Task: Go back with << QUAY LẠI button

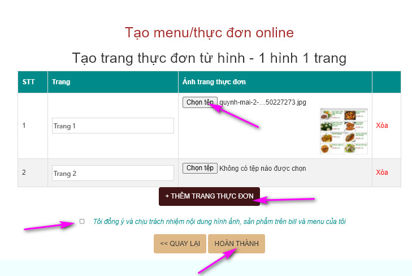Action: (180, 244)
